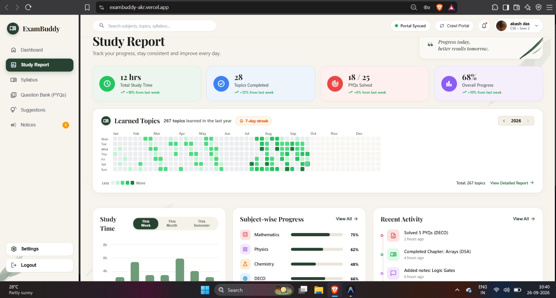Click View All in Recent Activity
The width and height of the screenshot is (556, 298).
pyautogui.click(x=524, y=219)
